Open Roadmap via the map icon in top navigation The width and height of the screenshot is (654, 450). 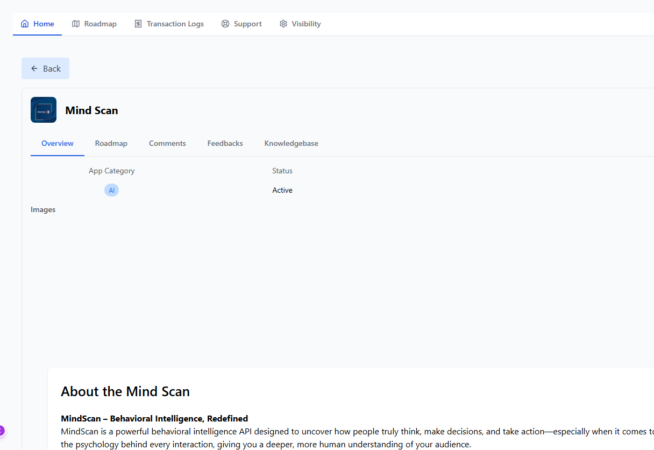pos(76,24)
